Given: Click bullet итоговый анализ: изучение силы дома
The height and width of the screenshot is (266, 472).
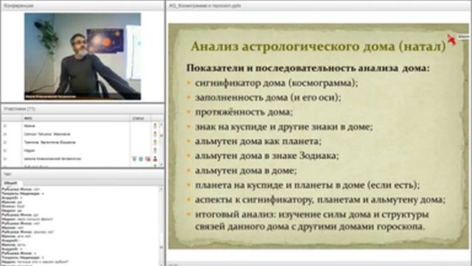Looking at the screenshot, I should tap(312, 220).
